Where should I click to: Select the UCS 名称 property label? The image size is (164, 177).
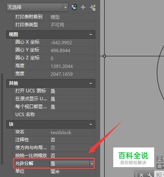25,115
